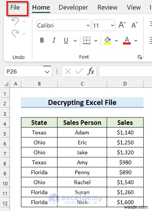Select the Ohio cell in Rachel's row
Viewport: 152px width, 211px height.
[x=39, y=182]
